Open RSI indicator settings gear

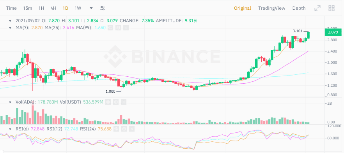click(x=124, y=129)
